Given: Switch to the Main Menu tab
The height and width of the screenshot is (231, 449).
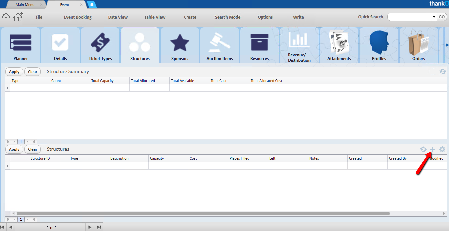Looking at the screenshot, I should [25, 5].
